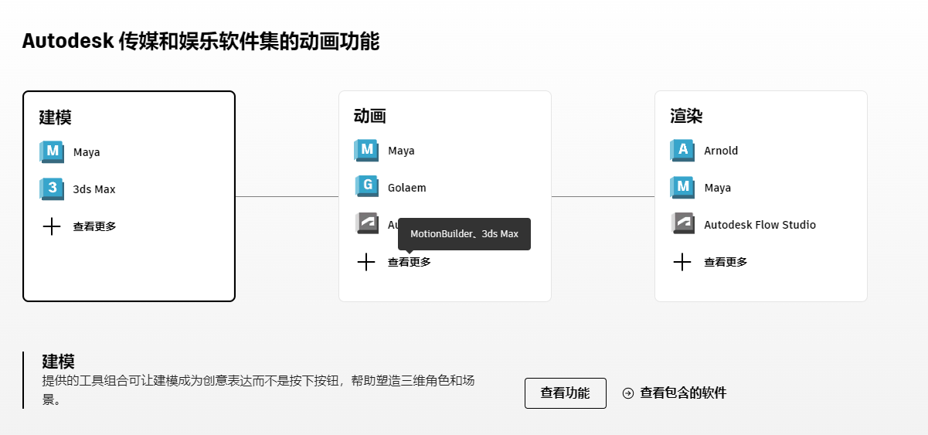Expand 查看更多 plus icon in 渲染 card
This screenshot has height=435, width=928.
point(682,262)
